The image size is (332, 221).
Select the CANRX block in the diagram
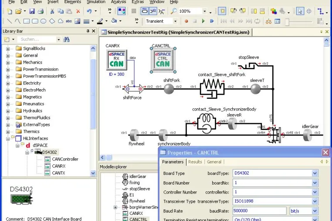(x=117, y=60)
